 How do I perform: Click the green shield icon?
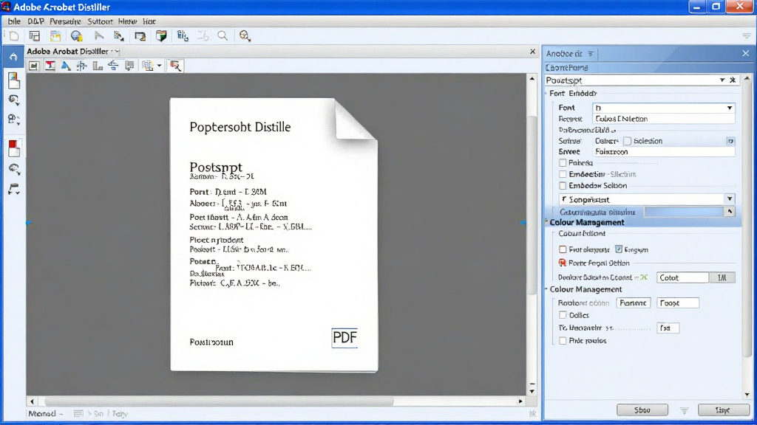[161, 36]
